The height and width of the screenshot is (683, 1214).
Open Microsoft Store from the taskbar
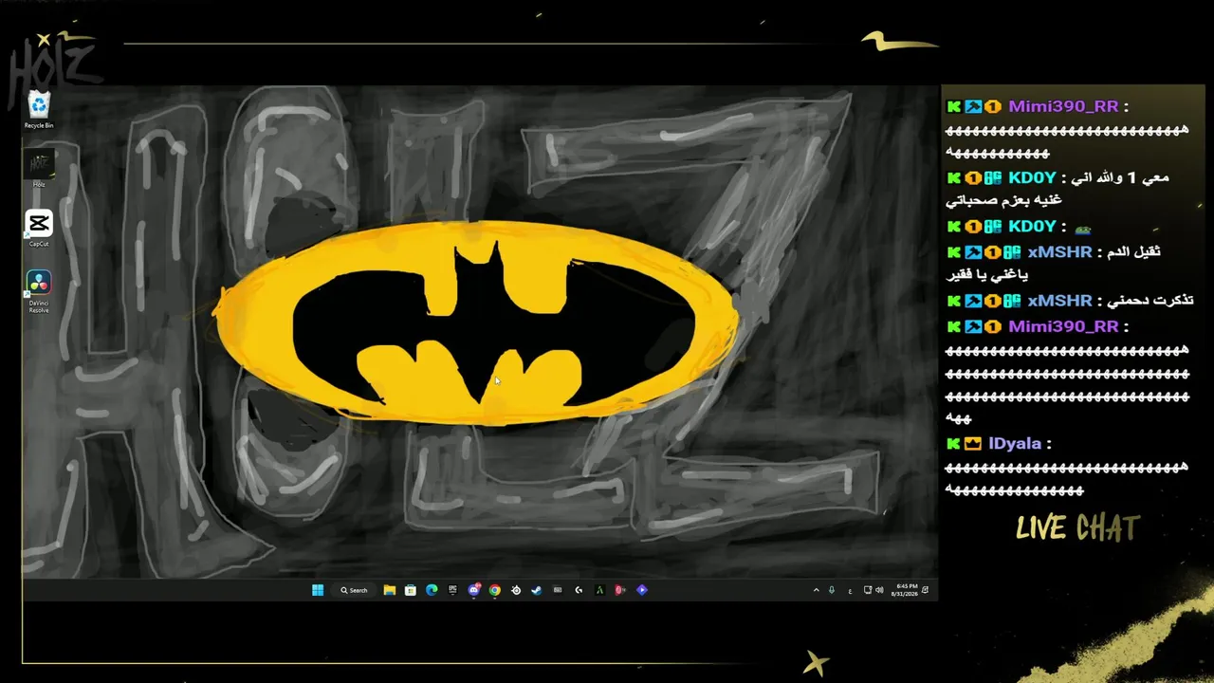(x=410, y=590)
